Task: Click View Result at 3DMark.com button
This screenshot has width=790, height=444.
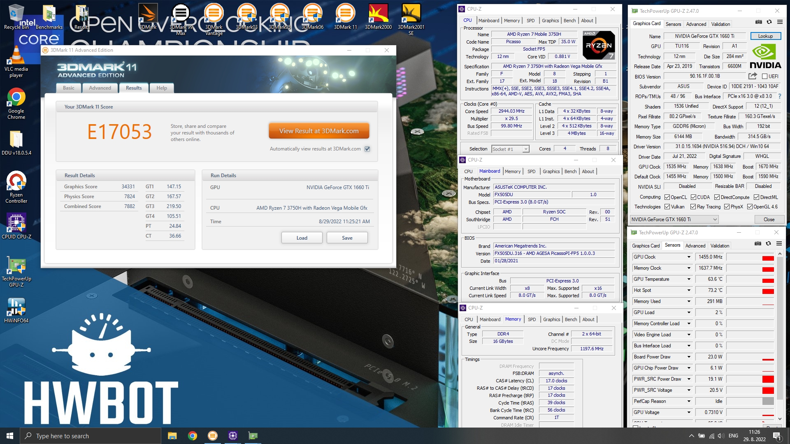Action: [319, 131]
